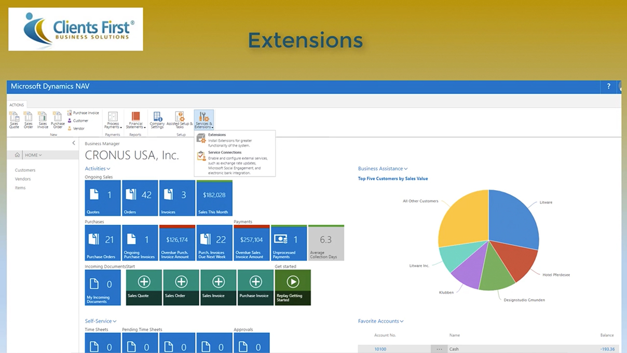Start a new Purchase Invoice with plus tile
This screenshot has width=627, height=353.
[255, 287]
